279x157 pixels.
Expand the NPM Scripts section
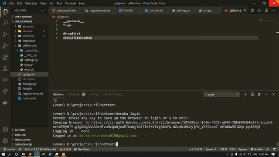pyautogui.click(x=22, y=140)
